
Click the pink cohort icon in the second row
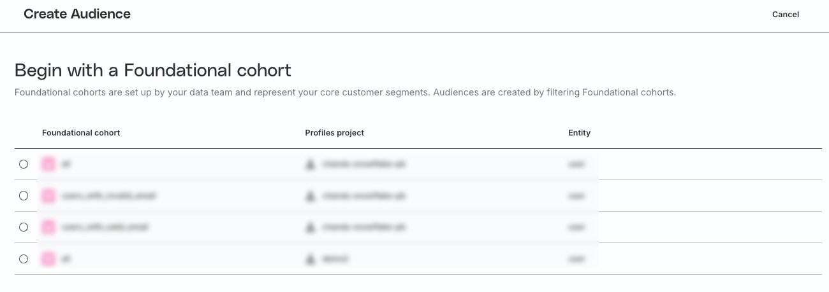(x=48, y=196)
